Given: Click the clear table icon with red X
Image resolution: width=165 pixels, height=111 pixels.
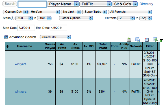Looking at the screenshot, I should point(146,39).
